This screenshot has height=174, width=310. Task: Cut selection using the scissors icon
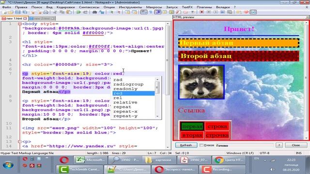[x=55, y=12]
